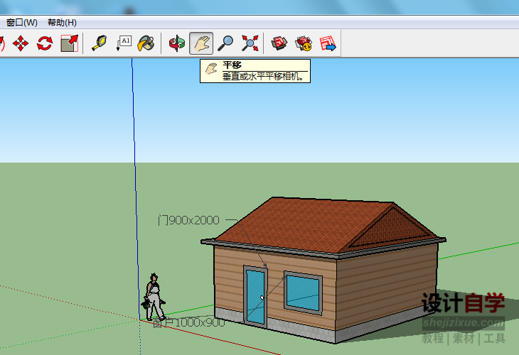Click the 门900x2000 text label
The image size is (519, 355).
[189, 220]
